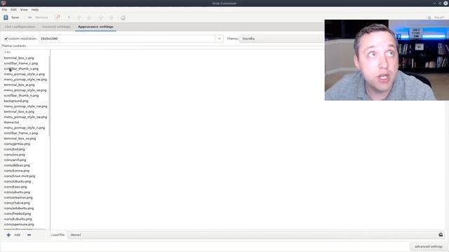Click into the 1920x1080 resolution field

pos(127,38)
